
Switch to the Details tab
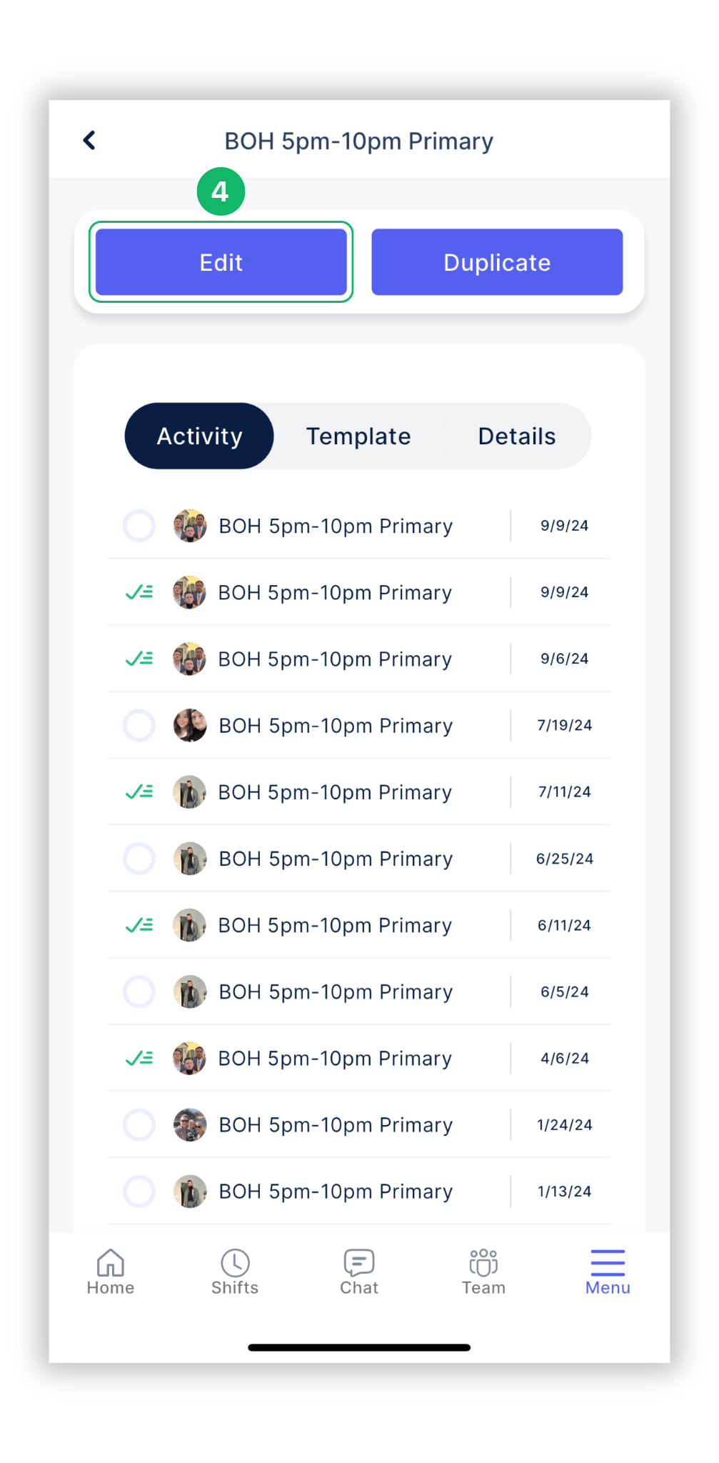click(x=516, y=436)
